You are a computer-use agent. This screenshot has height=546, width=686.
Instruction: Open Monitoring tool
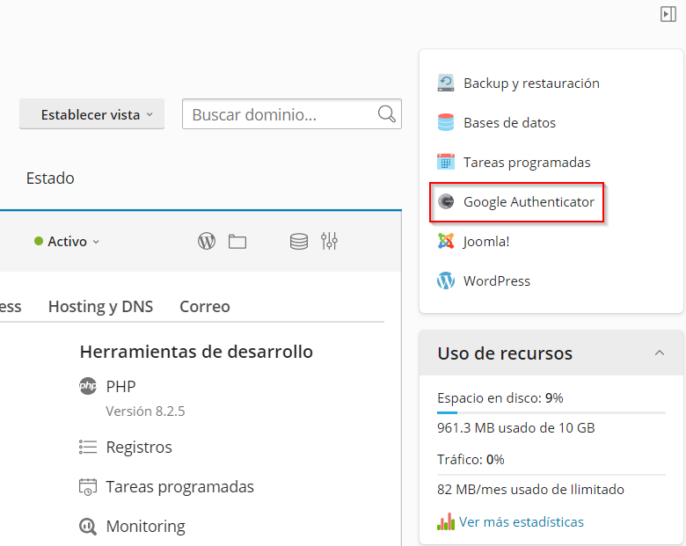coord(145,527)
